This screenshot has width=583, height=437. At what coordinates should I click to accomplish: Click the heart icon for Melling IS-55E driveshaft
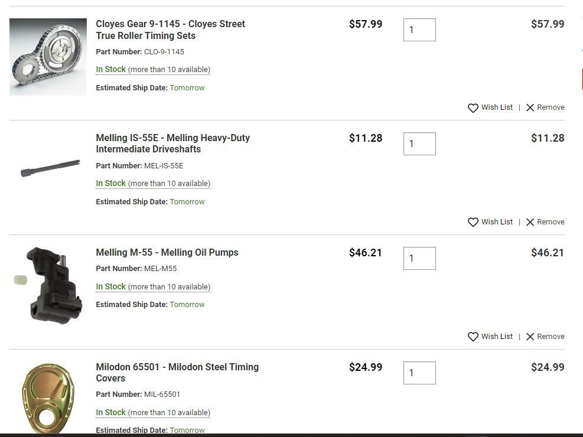click(473, 223)
